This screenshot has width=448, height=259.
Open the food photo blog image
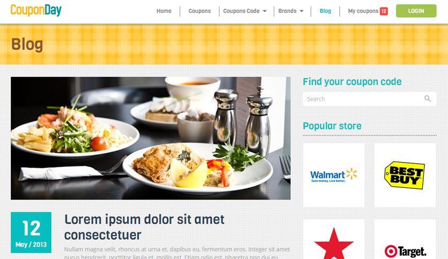click(151, 138)
